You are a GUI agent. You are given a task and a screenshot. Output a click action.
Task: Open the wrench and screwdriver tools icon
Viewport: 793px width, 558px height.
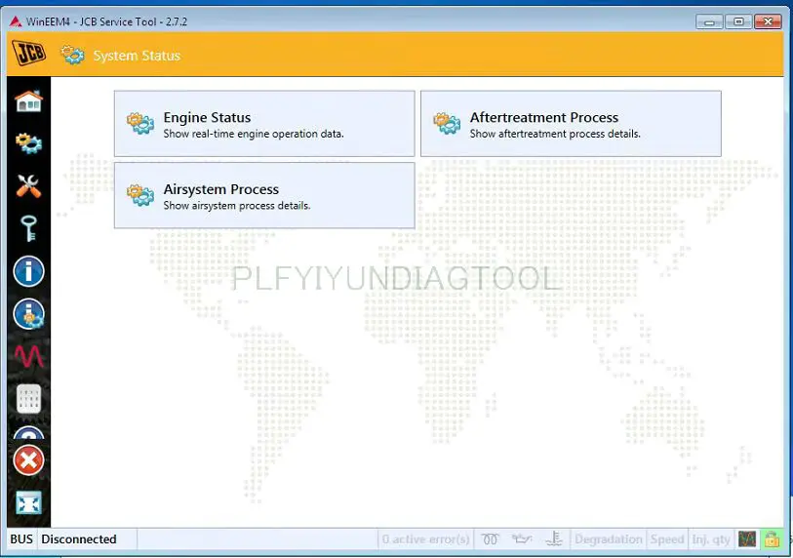coord(29,186)
